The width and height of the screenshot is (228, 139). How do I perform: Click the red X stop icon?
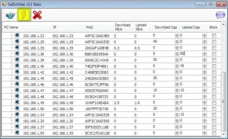[x=38, y=15]
